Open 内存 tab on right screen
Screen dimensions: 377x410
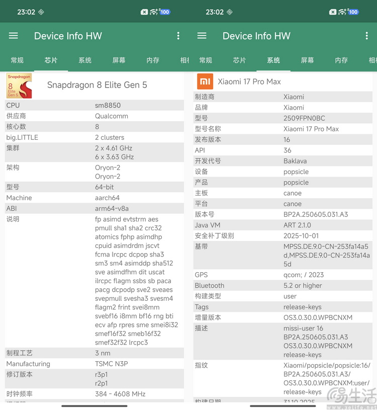[341, 60]
